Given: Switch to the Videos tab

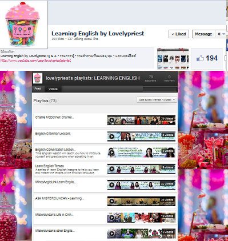Looking at the screenshot, I should coord(53,89).
